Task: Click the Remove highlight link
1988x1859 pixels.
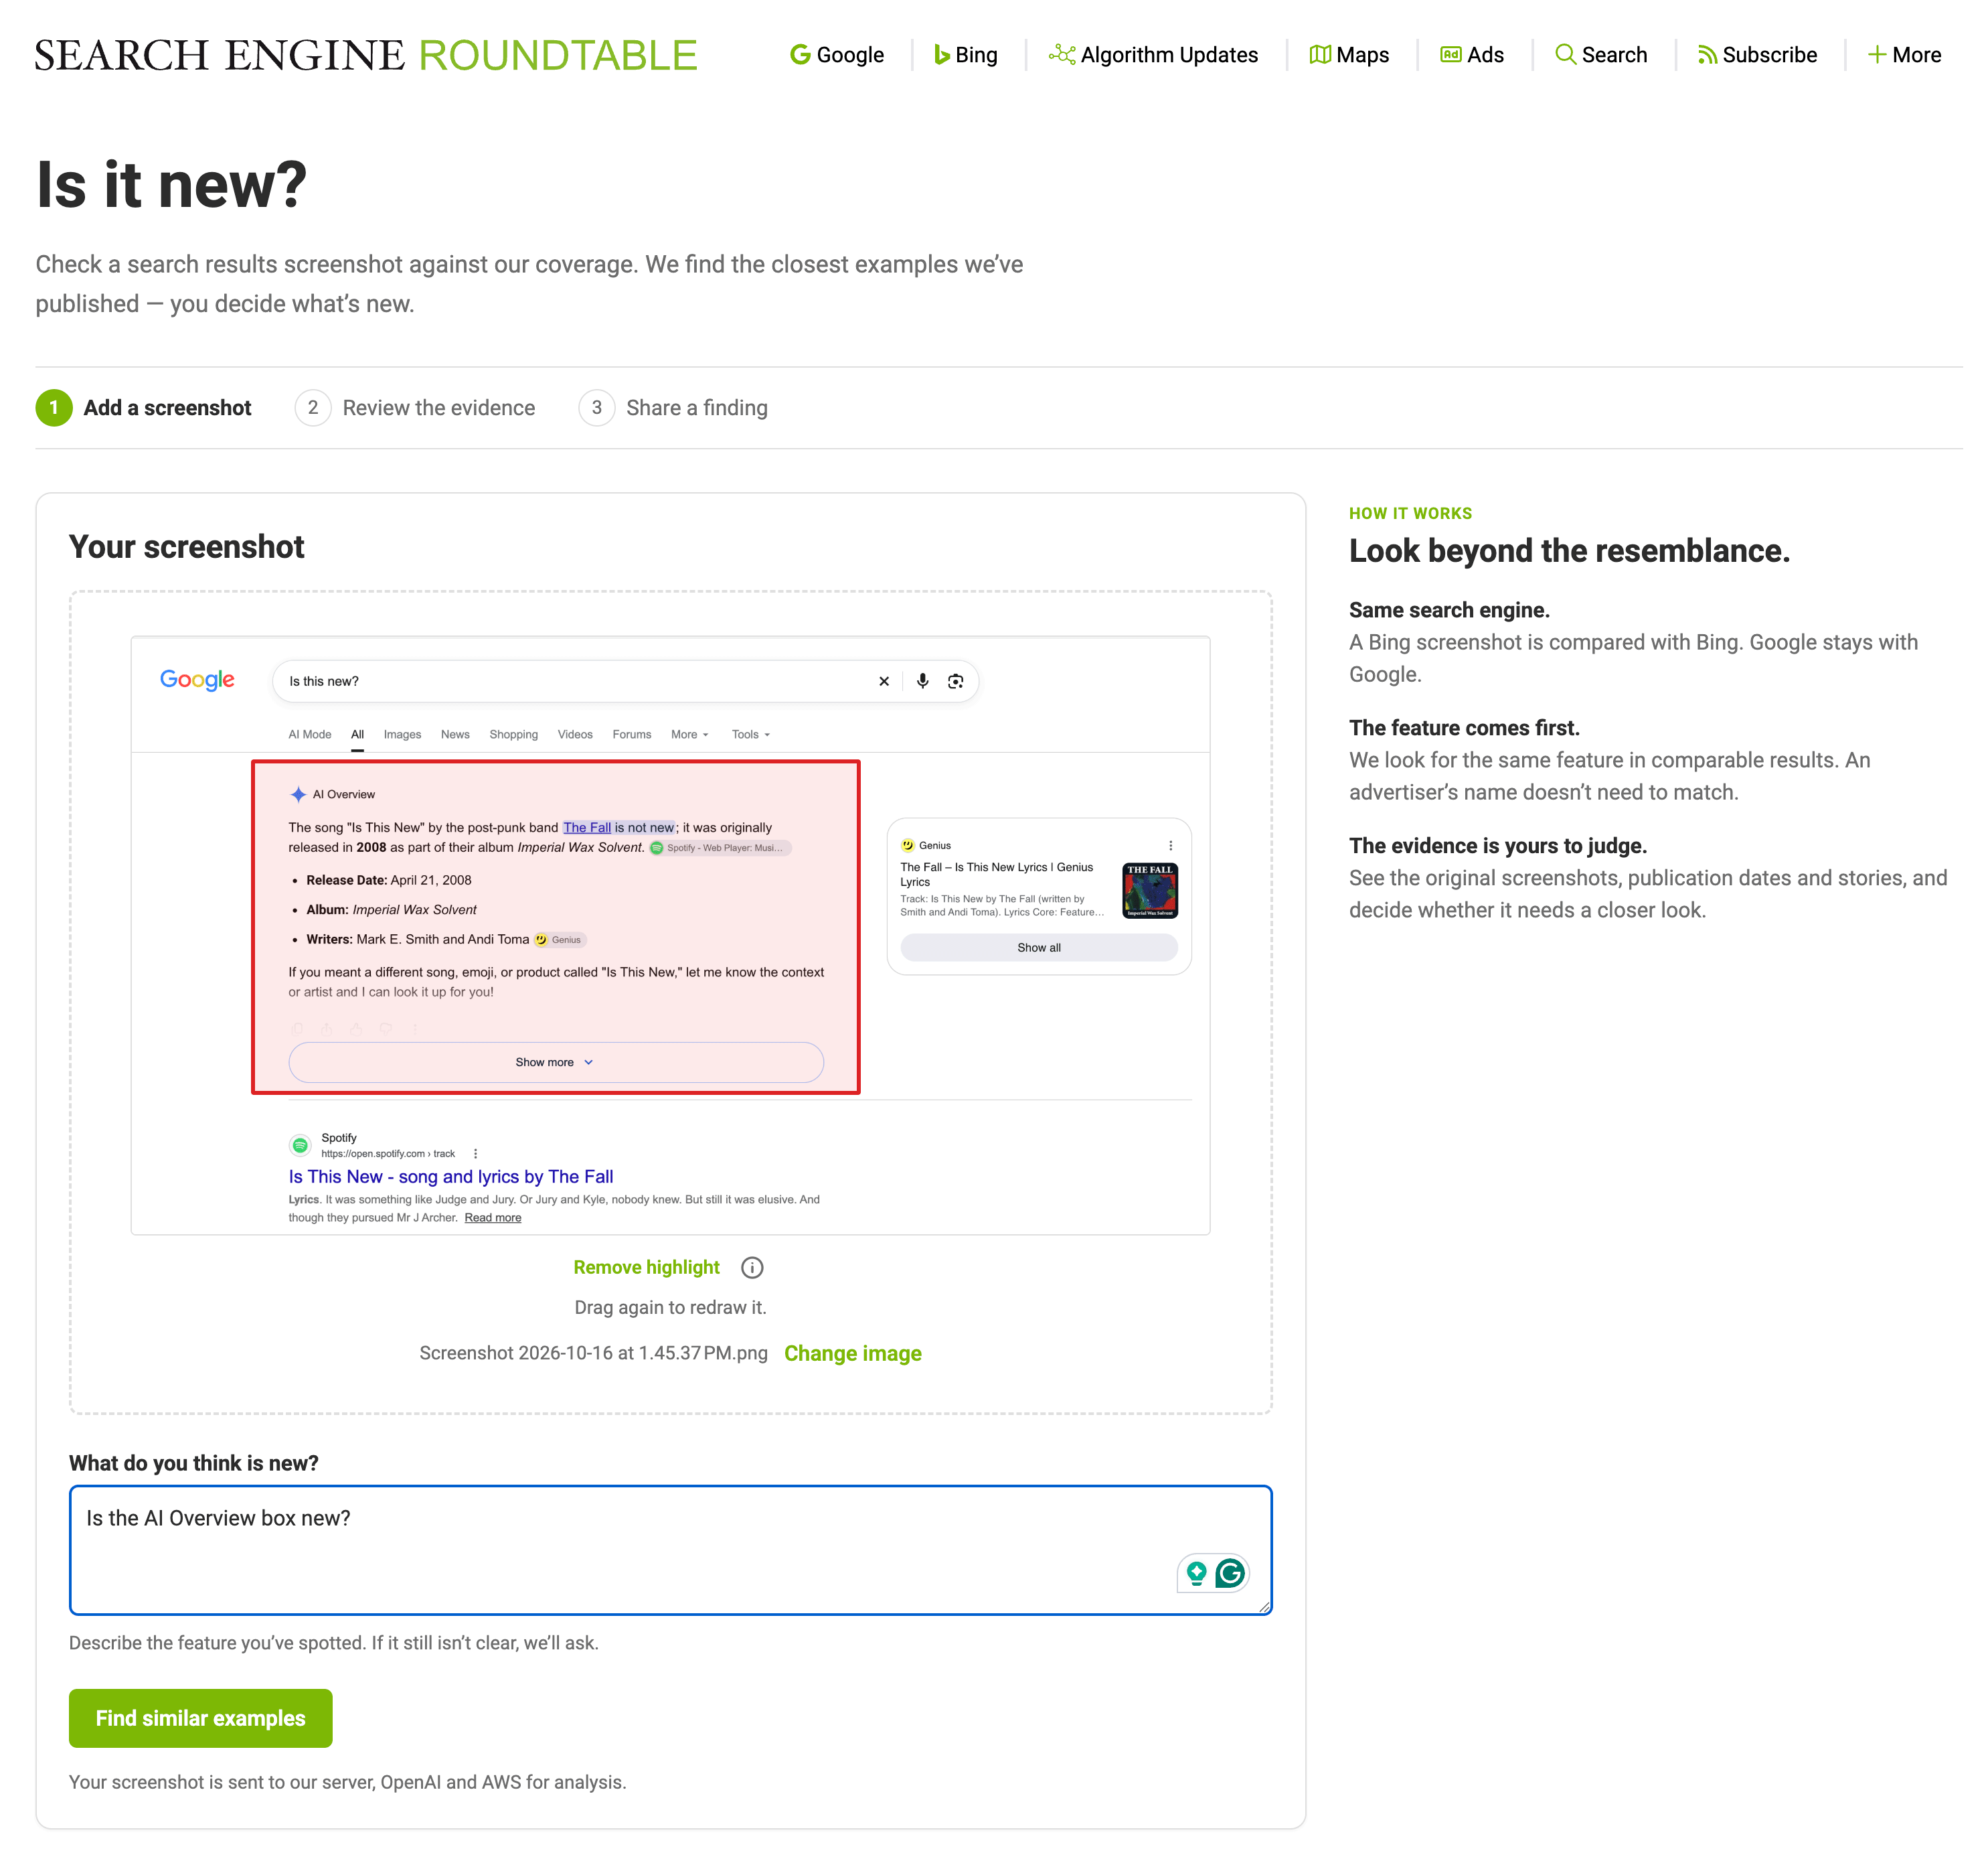Action: tap(646, 1268)
